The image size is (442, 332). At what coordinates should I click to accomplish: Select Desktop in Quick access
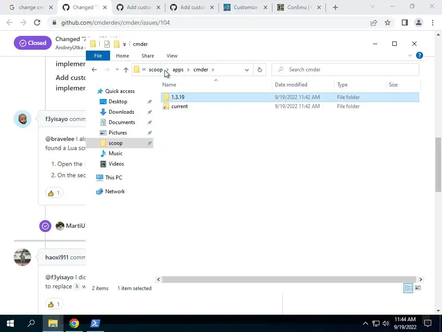[118, 102]
